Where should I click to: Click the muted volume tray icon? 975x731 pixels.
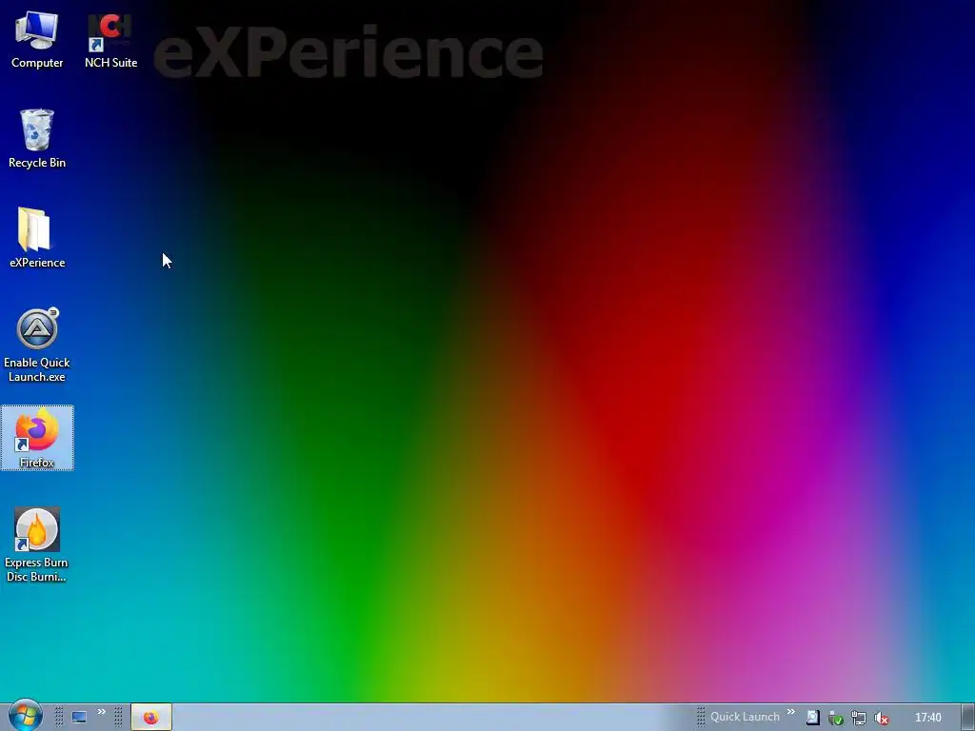[x=881, y=718]
